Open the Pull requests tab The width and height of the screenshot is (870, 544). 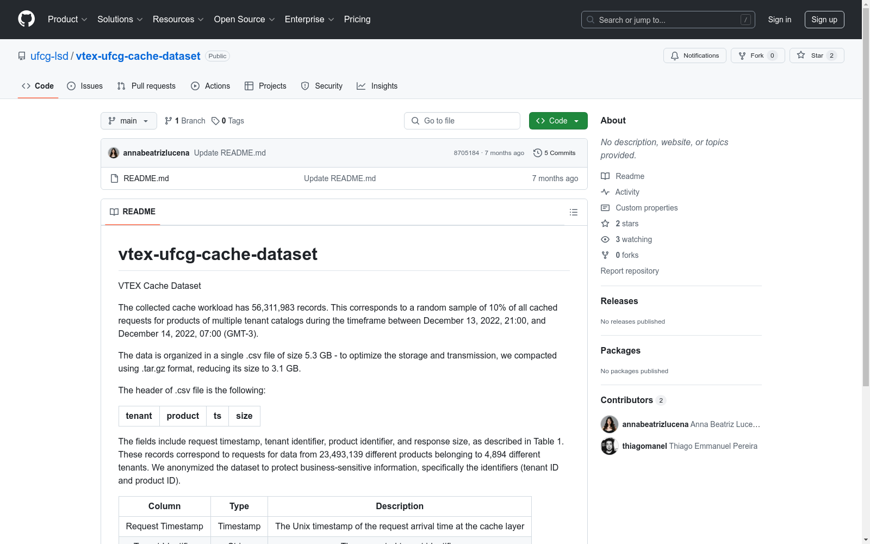click(x=146, y=86)
